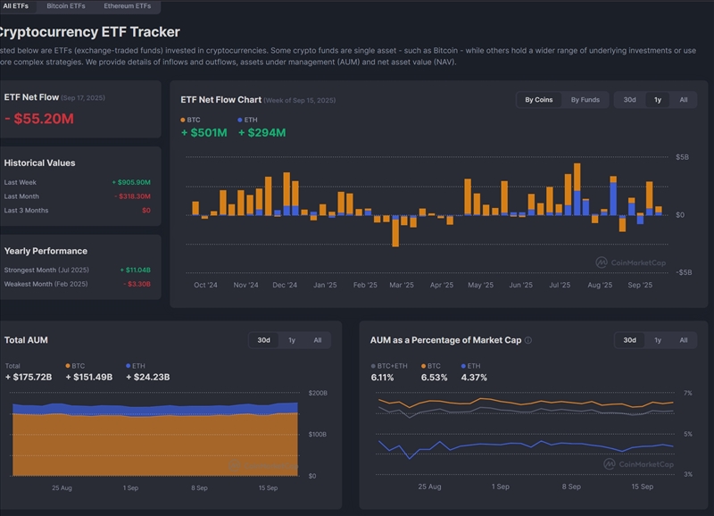This screenshot has width=714, height=516.
Task: Choose 1y range in AUM Percentage chart
Action: point(658,340)
